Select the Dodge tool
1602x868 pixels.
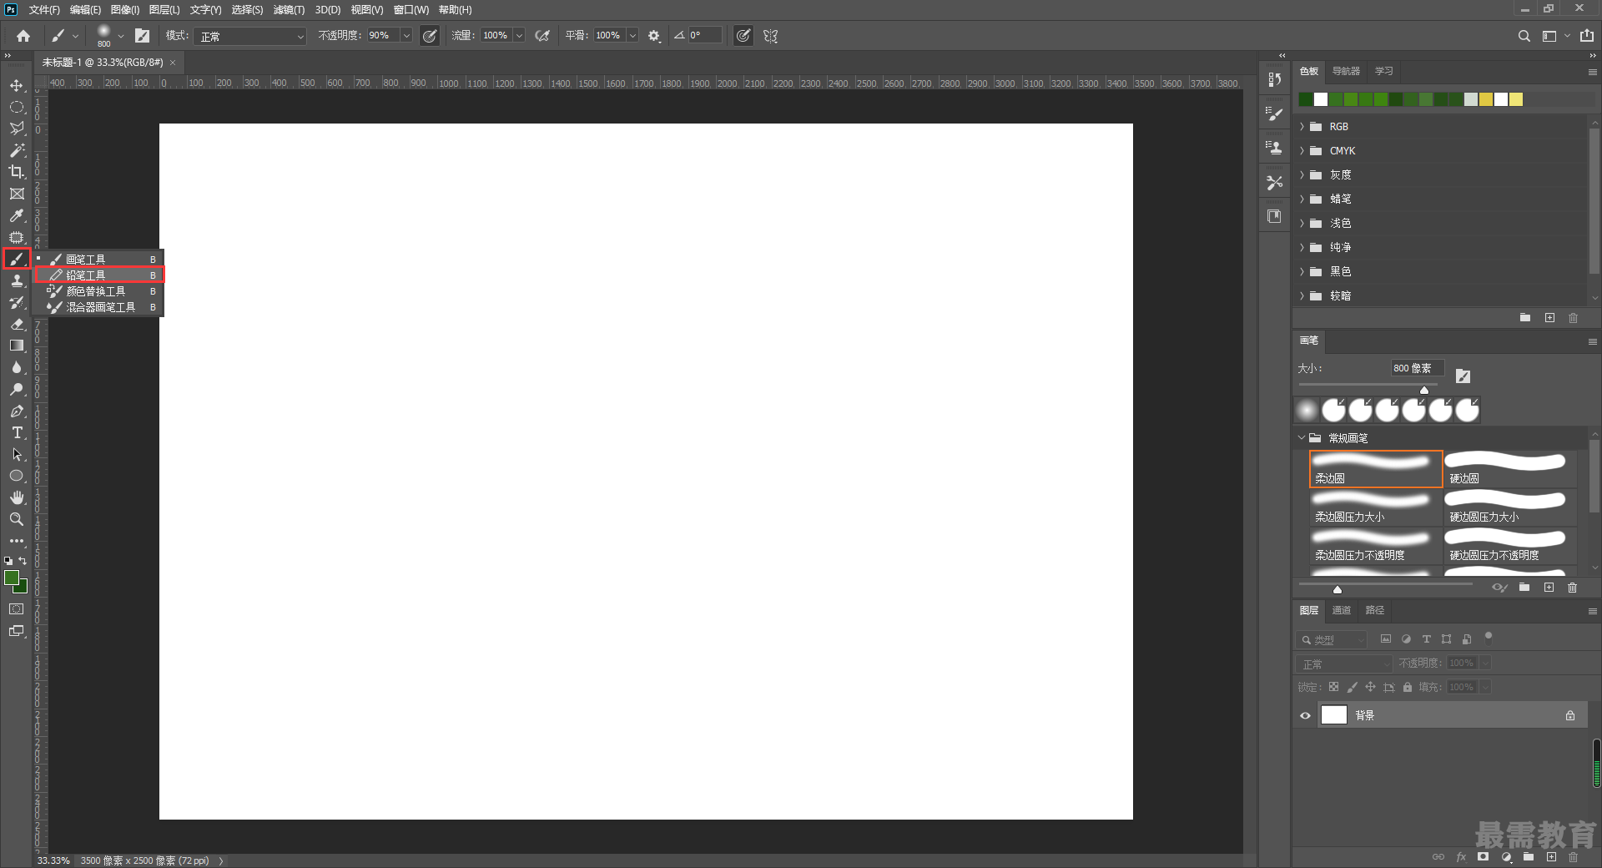pyautogui.click(x=17, y=389)
